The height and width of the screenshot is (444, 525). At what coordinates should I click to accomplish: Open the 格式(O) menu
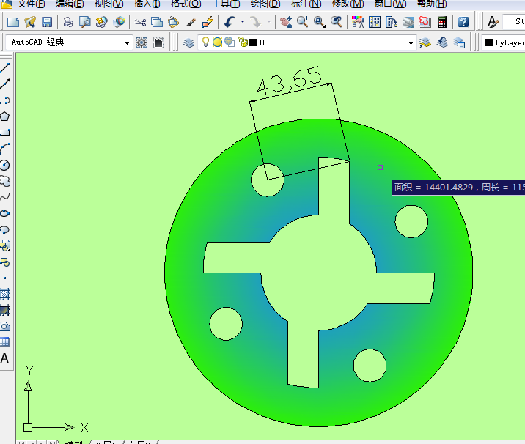coord(186,4)
